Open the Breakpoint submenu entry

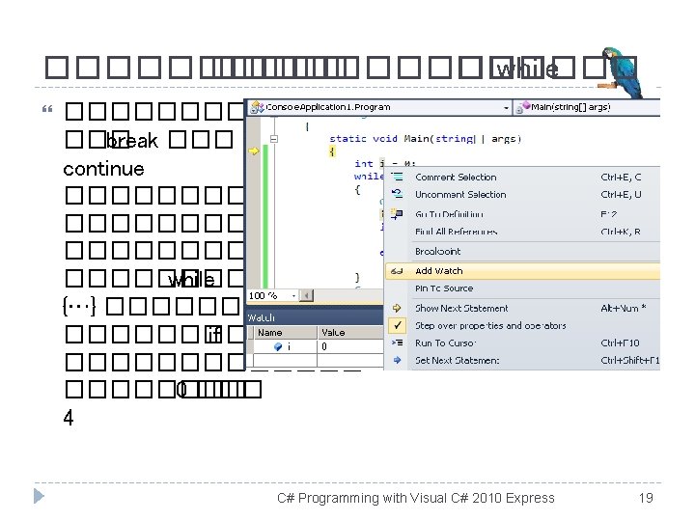pyautogui.click(x=523, y=251)
